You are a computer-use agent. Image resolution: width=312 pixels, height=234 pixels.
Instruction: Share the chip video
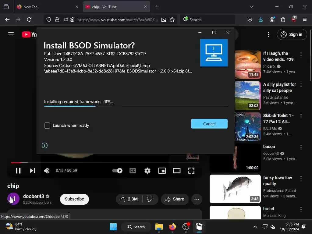[175, 199]
